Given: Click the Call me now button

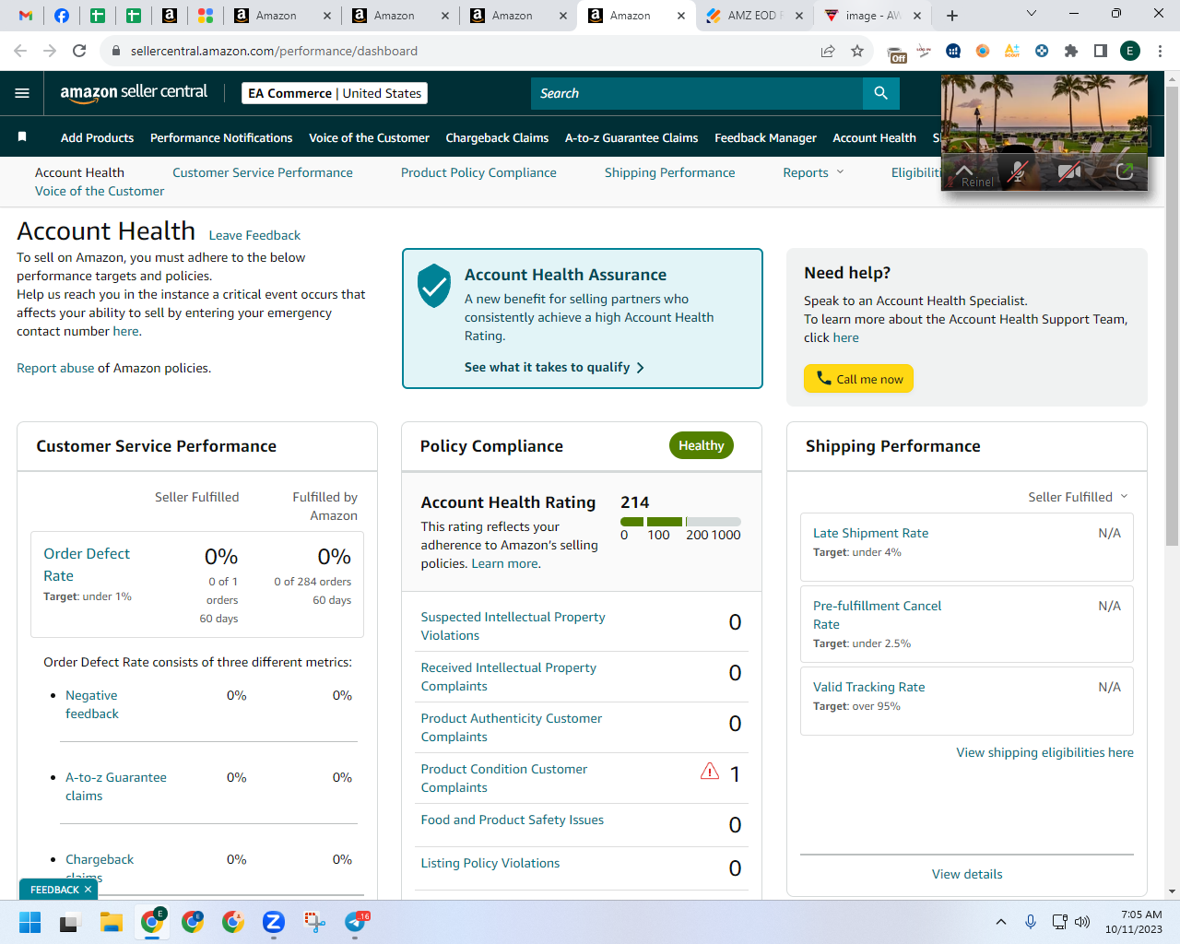Looking at the screenshot, I should 858,379.
